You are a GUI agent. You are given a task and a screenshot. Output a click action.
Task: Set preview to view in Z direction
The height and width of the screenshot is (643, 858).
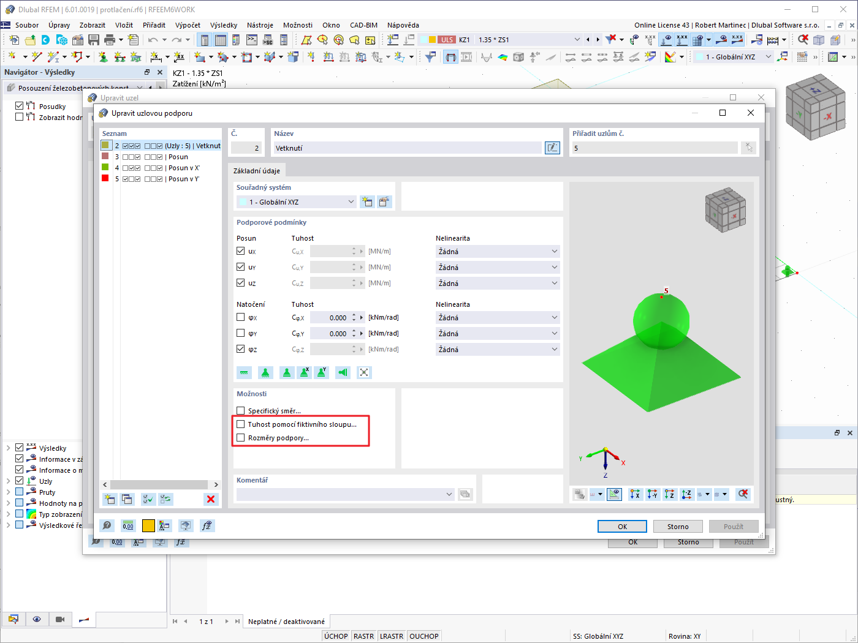click(x=669, y=494)
